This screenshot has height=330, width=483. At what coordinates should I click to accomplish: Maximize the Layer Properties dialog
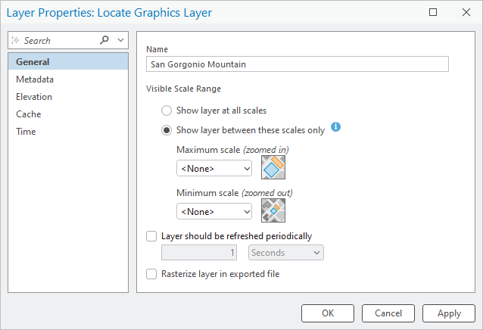pos(433,12)
